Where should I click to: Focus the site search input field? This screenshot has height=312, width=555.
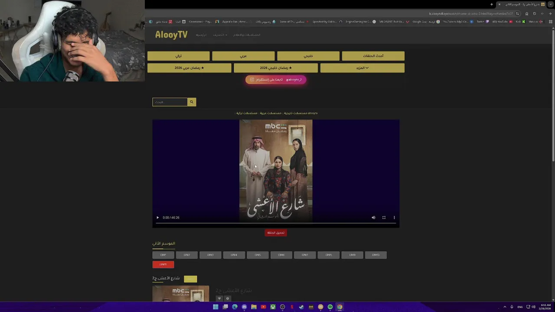(170, 102)
